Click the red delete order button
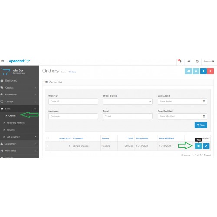Viewport: 217px width, 217px height. 210,71
